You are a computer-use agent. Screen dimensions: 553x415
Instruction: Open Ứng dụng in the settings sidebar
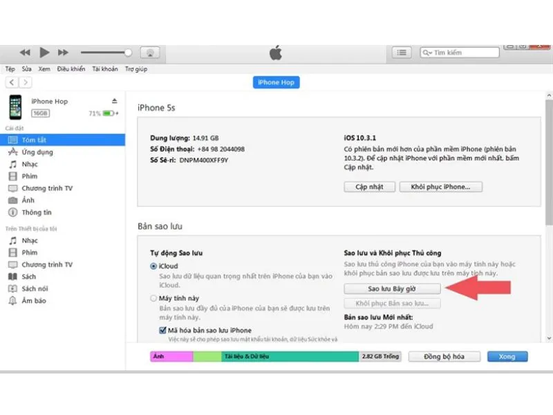37,152
